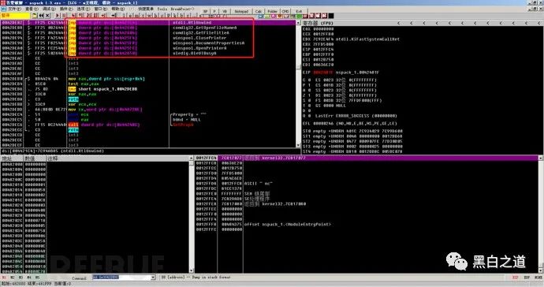
Task: Click the Calc toolbar button
Action: click(x=258, y=12)
